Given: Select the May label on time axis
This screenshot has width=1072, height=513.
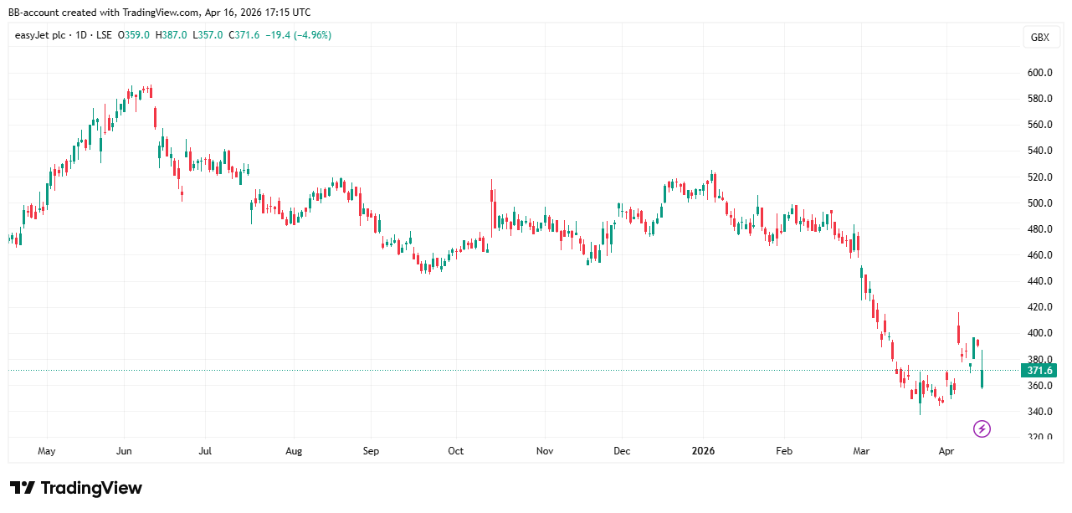Looking at the screenshot, I should click(x=47, y=451).
